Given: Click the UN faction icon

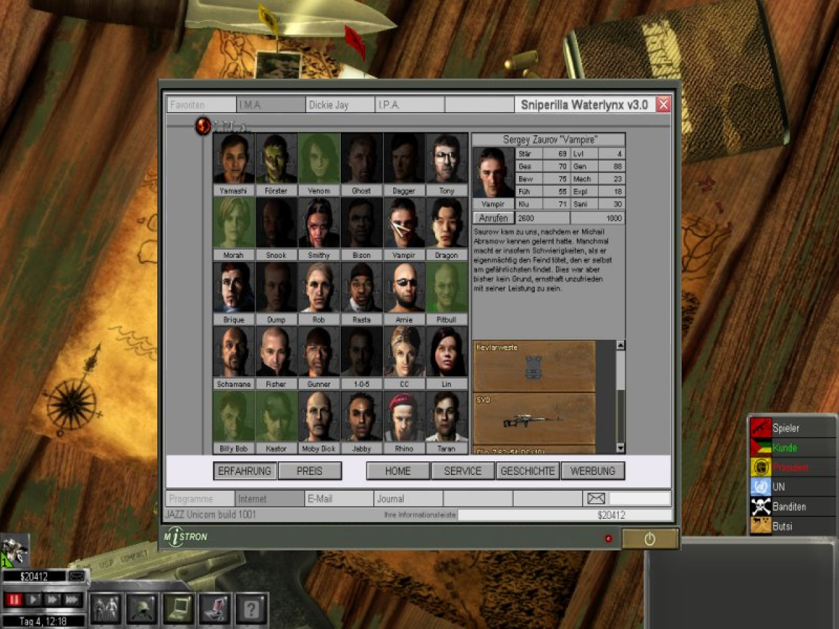Looking at the screenshot, I should 761,487.
